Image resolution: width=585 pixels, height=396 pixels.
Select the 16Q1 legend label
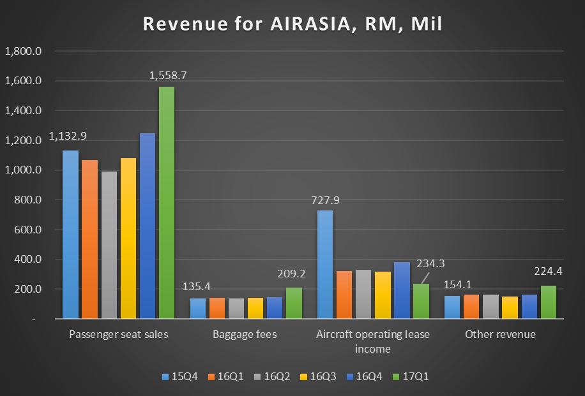click(231, 377)
